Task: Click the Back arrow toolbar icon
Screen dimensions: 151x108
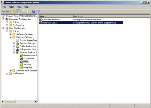Action: point(3,12)
